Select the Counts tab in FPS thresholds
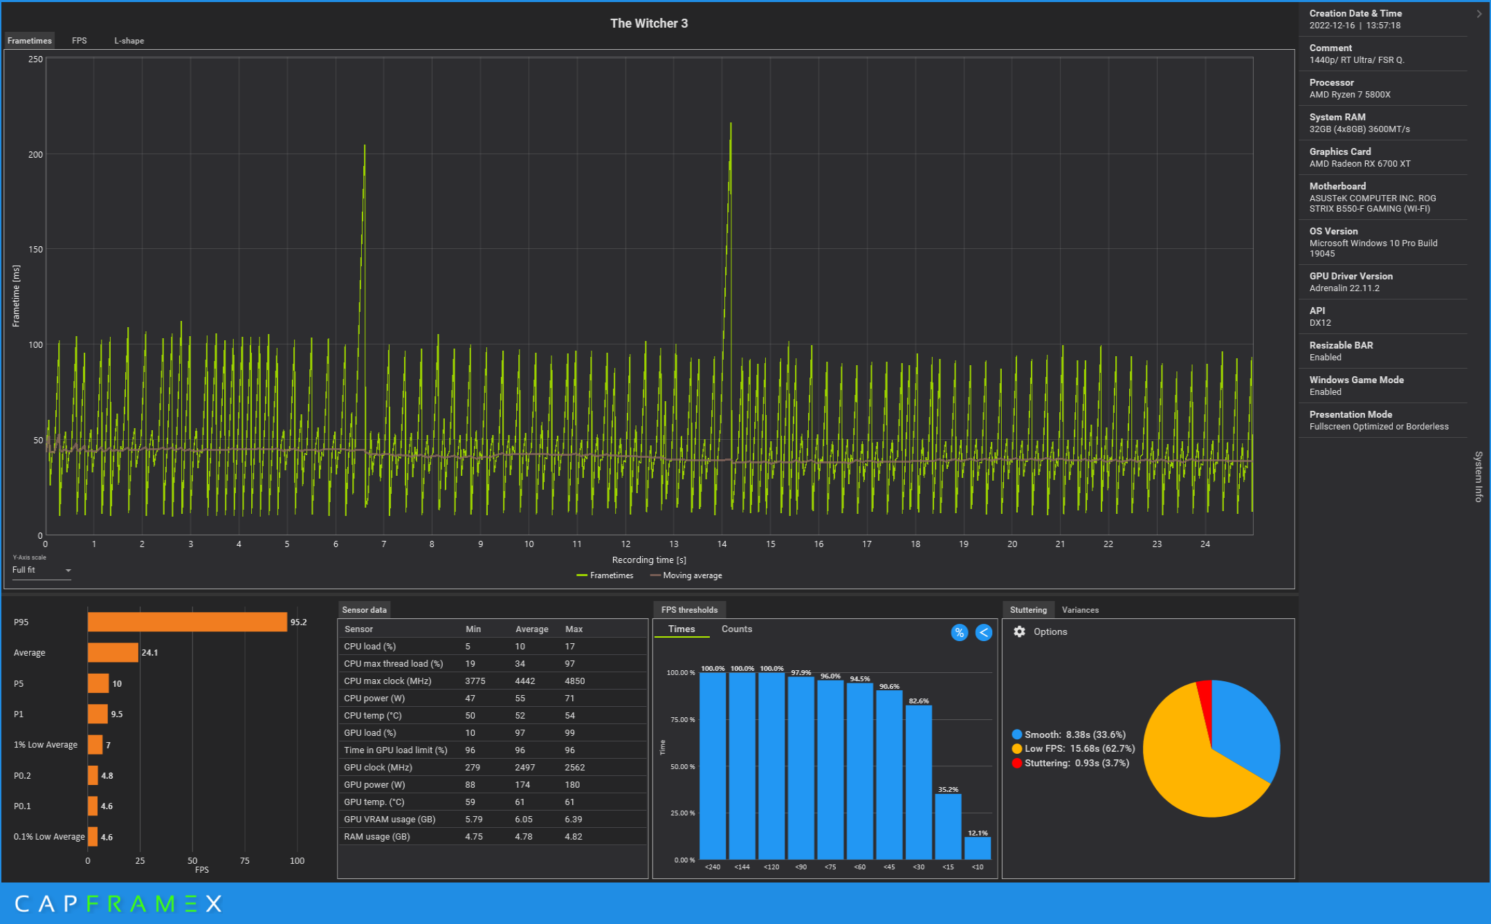Image resolution: width=1491 pixels, height=924 pixels. (x=736, y=629)
